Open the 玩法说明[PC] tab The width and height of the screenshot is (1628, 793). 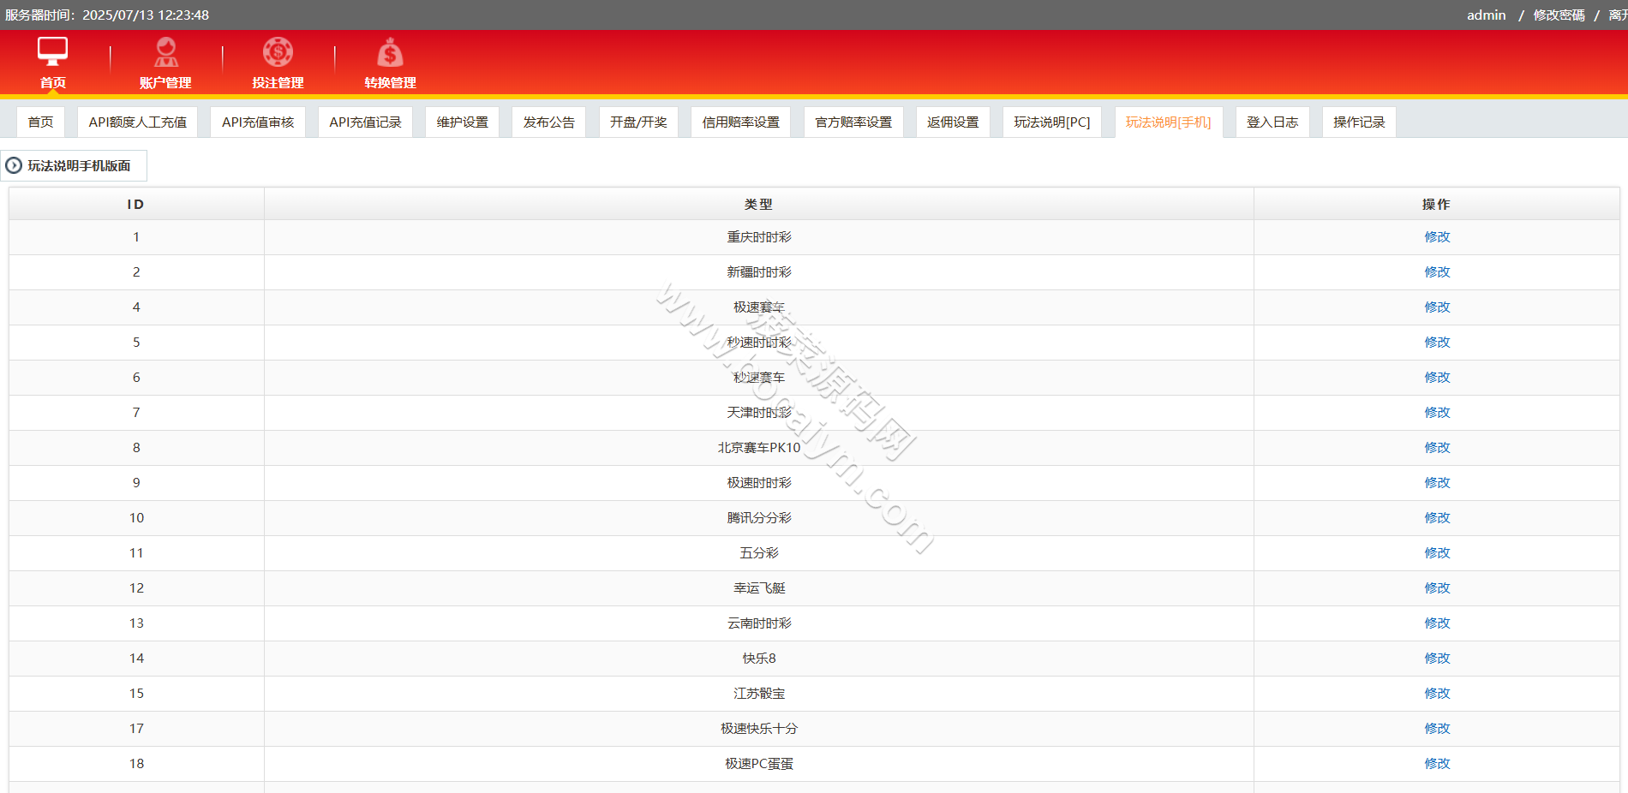[1052, 122]
